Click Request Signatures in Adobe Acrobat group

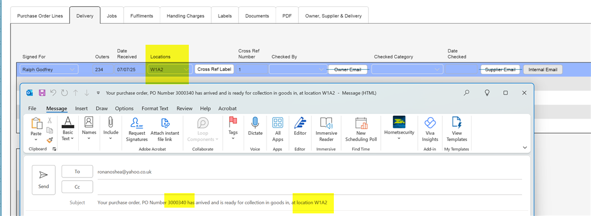coord(138,130)
